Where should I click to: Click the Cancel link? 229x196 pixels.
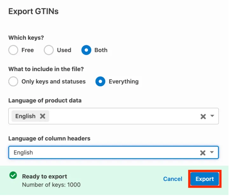(x=173, y=179)
